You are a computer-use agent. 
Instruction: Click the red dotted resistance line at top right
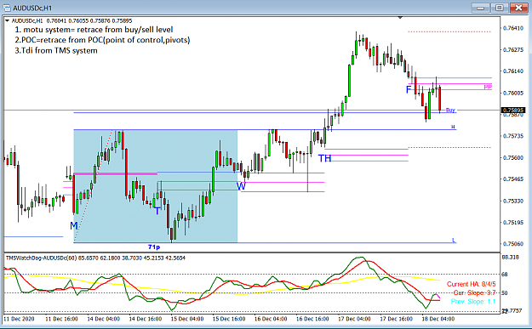pyautogui.click(x=449, y=31)
